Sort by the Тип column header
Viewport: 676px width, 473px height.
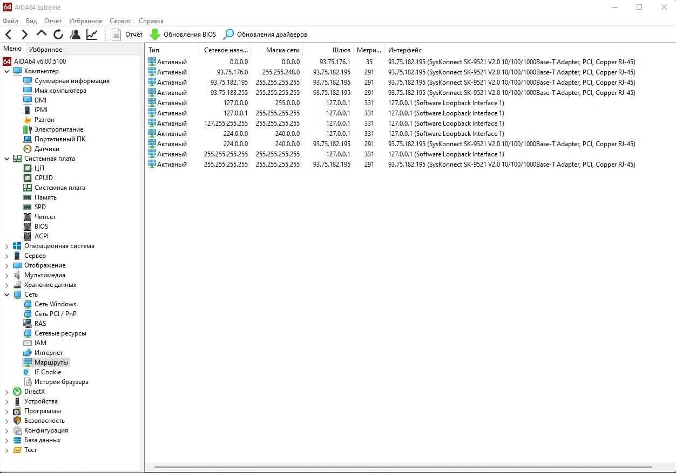[x=172, y=50]
